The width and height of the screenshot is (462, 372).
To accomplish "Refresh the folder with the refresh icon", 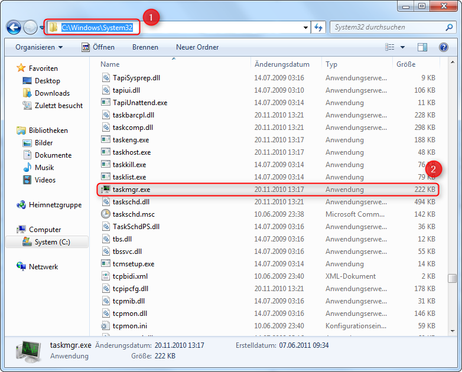I will pos(318,27).
